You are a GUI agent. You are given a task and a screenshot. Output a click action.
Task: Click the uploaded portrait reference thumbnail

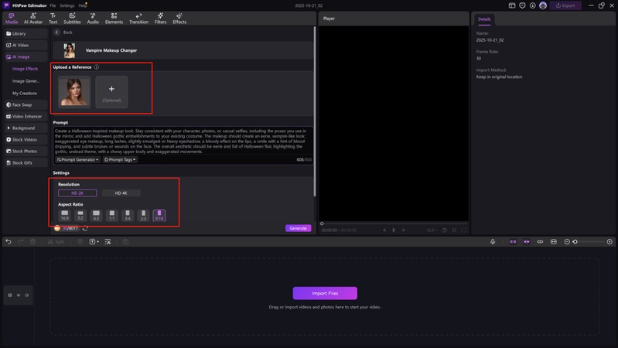coord(74,92)
